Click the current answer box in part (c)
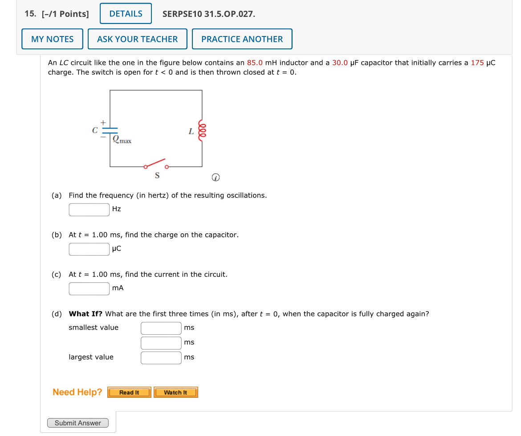The height and width of the screenshot is (436, 521). pos(89,288)
